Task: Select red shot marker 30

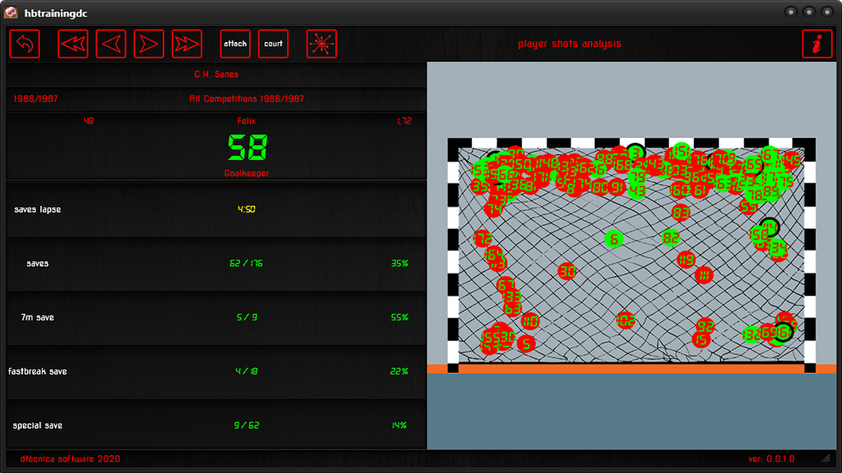Action: 567,271
